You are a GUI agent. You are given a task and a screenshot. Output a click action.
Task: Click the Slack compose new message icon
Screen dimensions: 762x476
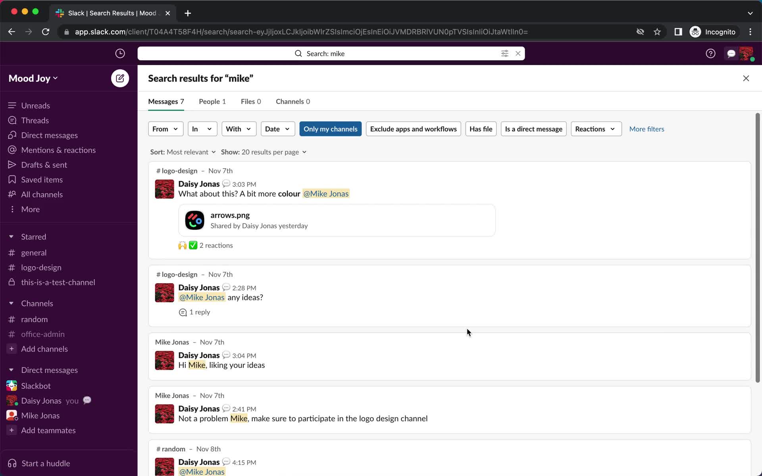tap(119, 78)
